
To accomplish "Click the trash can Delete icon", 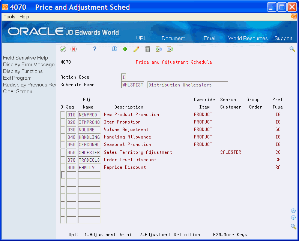I will (x=147, y=49).
